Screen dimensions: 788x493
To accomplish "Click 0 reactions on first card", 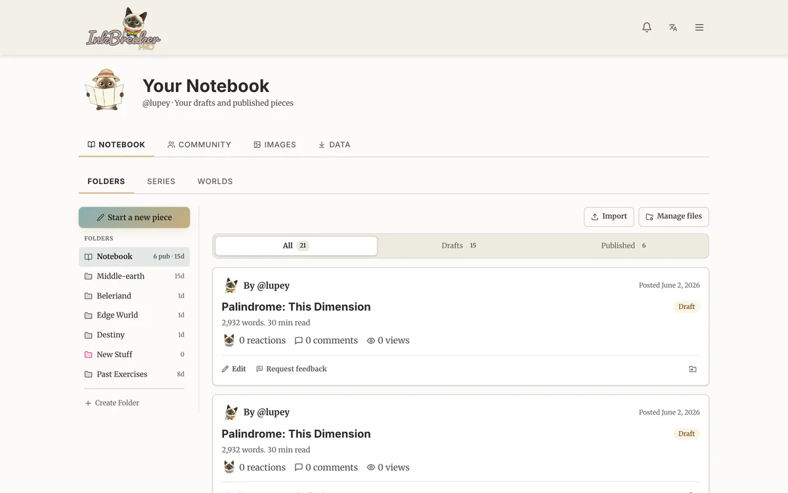I will point(255,340).
